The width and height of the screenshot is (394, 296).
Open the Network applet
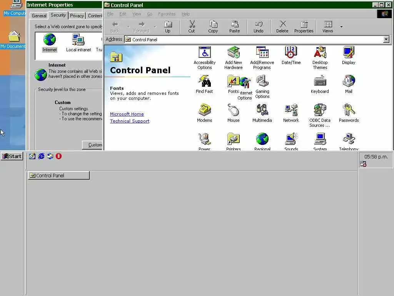click(x=291, y=113)
